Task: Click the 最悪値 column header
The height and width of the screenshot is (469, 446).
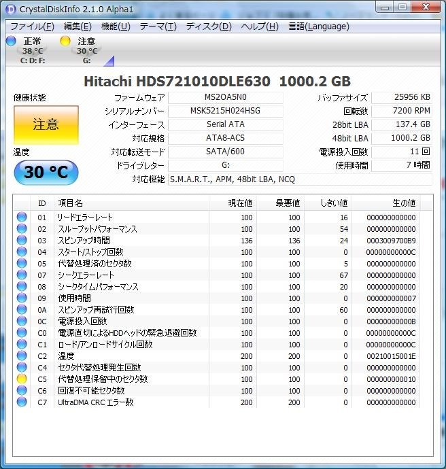Action: click(280, 203)
